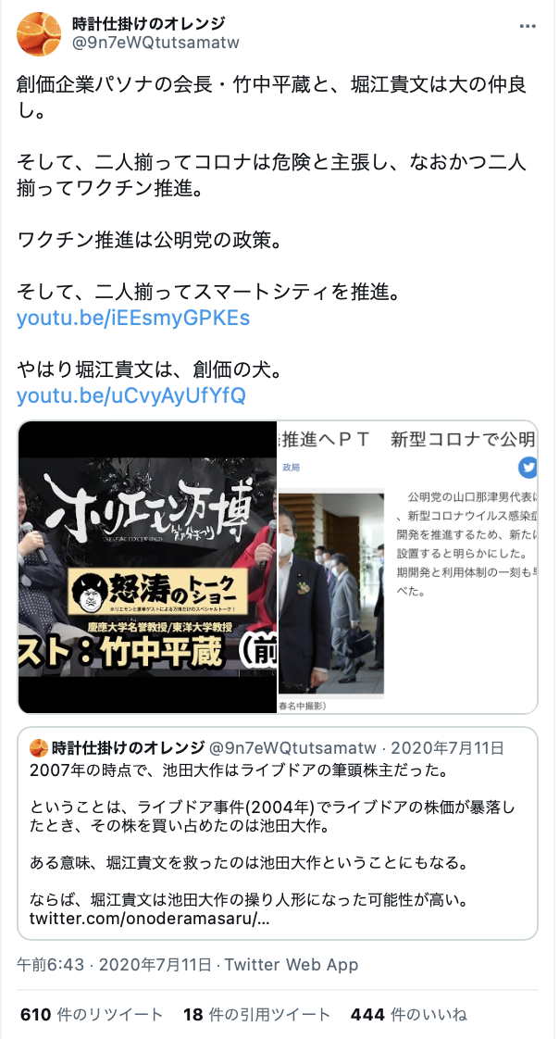
Task: Click the Twitter bird icon in article image
Action: pos(528,468)
